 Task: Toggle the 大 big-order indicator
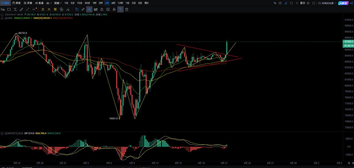[x=49, y=9]
